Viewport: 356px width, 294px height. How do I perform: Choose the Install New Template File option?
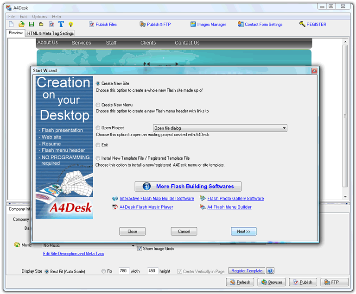pos(98,158)
